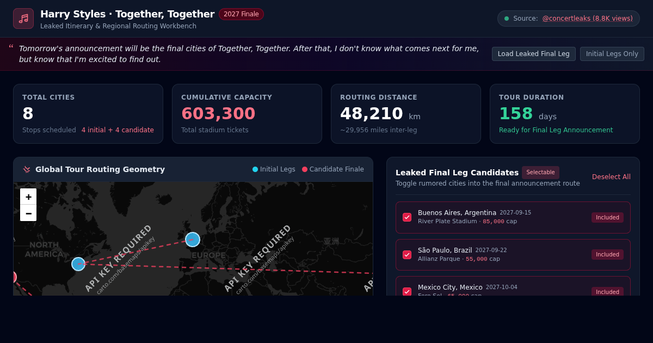Click 'Ready for Final Leg Announcement' status
This screenshot has width=653, height=343.
pos(556,130)
